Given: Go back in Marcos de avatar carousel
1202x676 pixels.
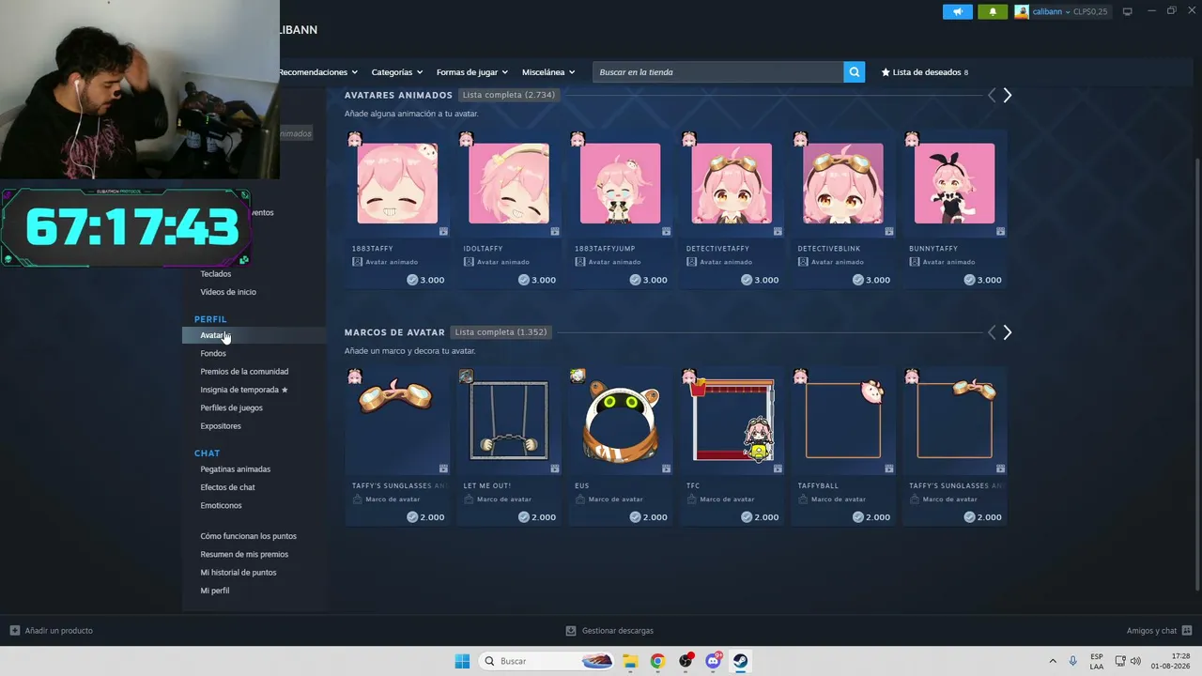Looking at the screenshot, I should [x=992, y=332].
